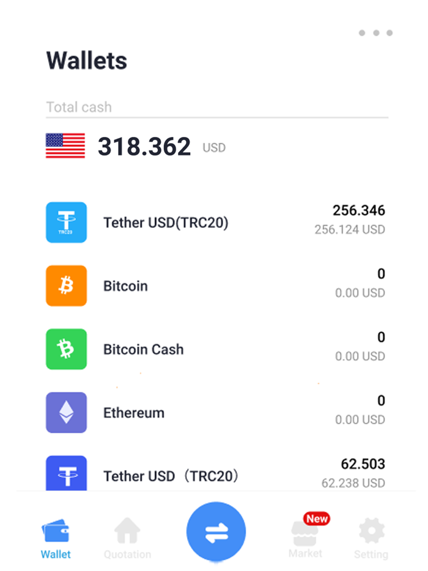The width and height of the screenshot is (428, 571).
Task: Select the Bitcoin Cash coin icon
Action: click(x=66, y=349)
